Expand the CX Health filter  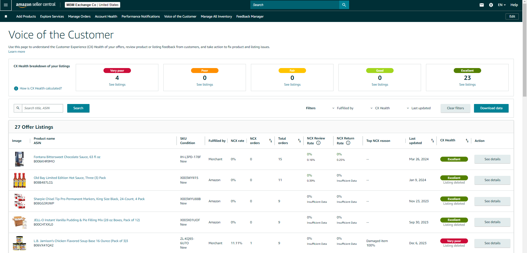click(380, 108)
